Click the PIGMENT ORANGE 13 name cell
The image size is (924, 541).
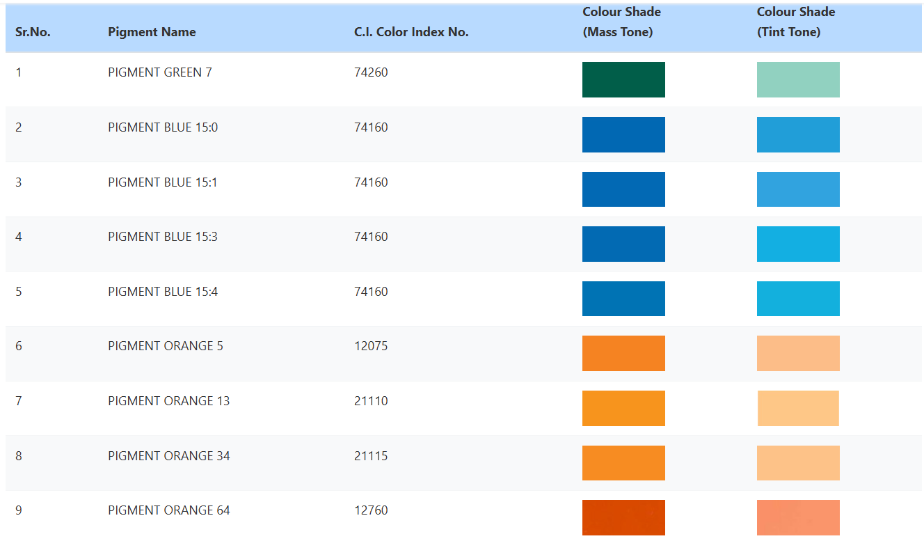coord(168,401)
